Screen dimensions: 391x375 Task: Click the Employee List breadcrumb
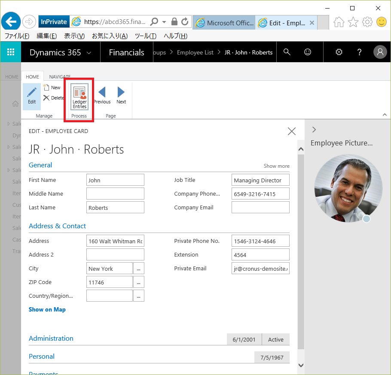coord(195,52)
